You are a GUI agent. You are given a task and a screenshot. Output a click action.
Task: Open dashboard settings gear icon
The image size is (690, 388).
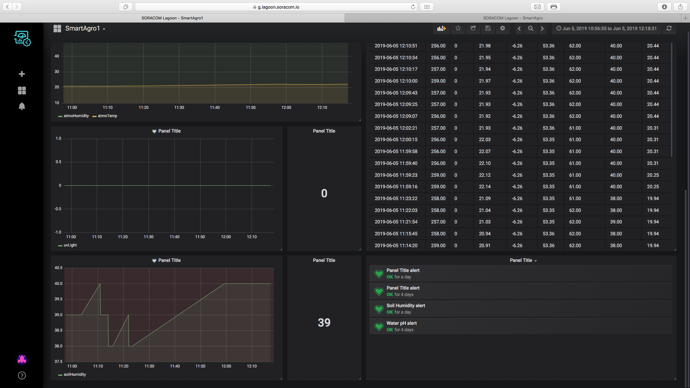pos(502,28)
